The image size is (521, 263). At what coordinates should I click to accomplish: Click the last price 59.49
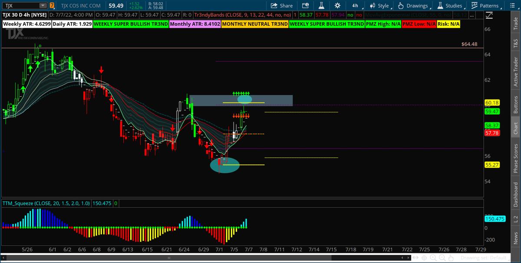(117, 6)
